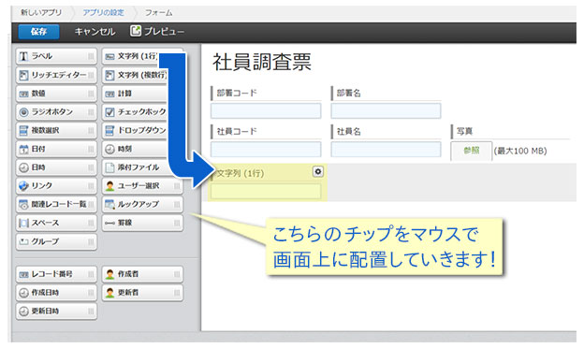The width and height of the screenshot is (584, 348).
Task: Click the 社員コード input field
Action: (266, 150)
